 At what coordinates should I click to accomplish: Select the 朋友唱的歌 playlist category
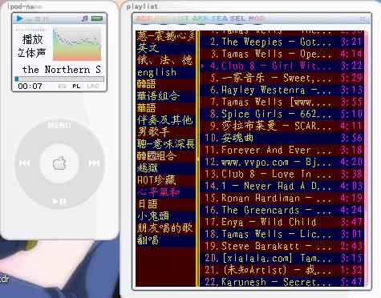[166, 228]
